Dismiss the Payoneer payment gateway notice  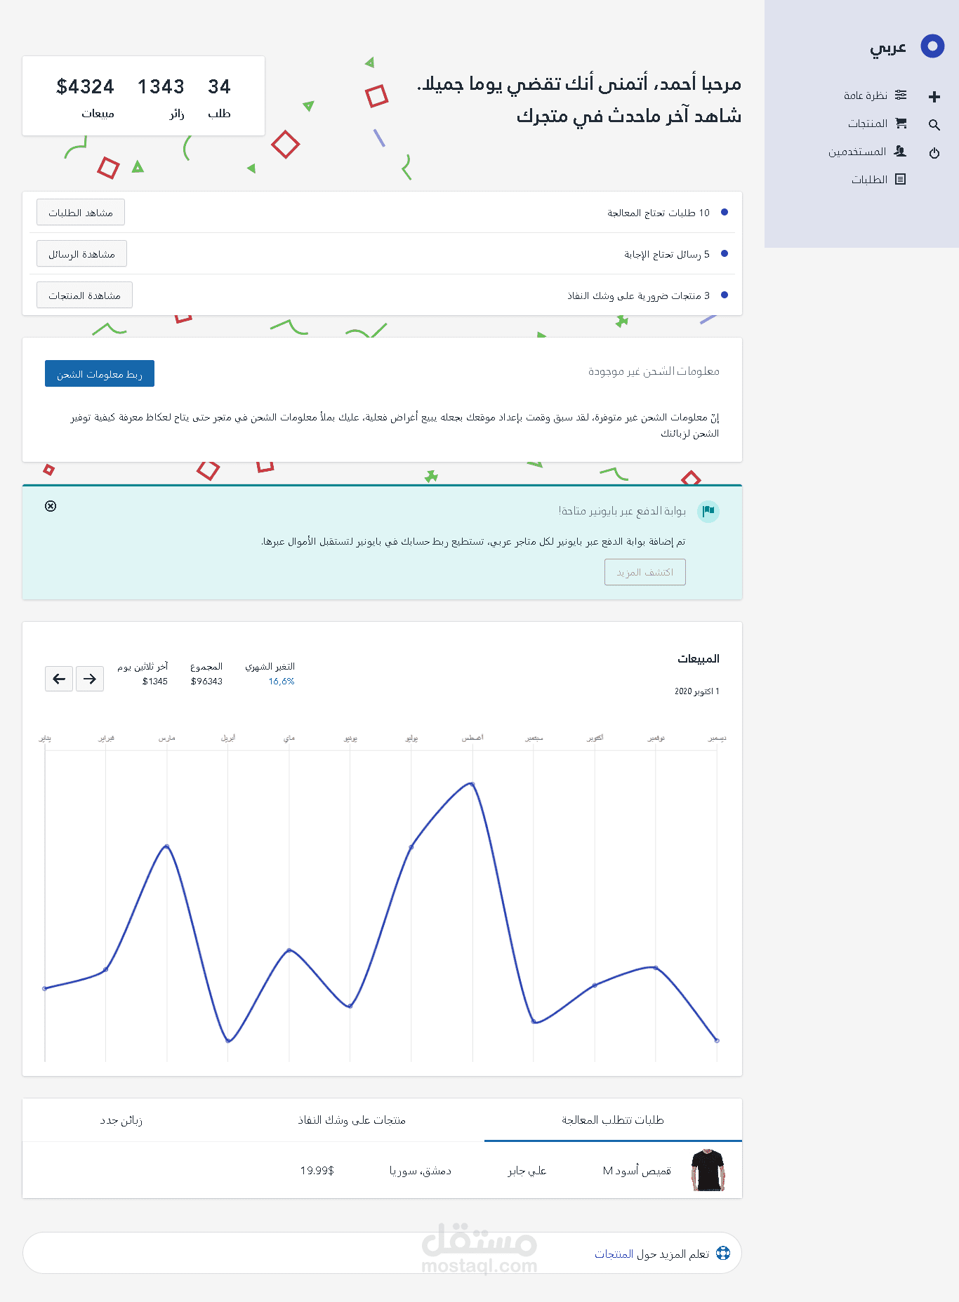pyautogui.click(x=51, y=506)
